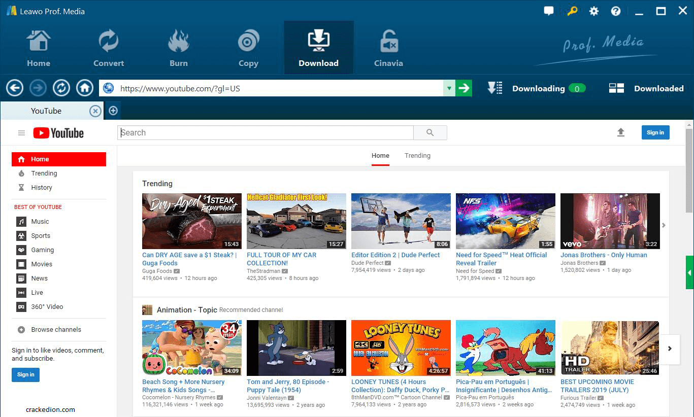
Task: Open the feedback chat icon
Action: pos(549,11)
